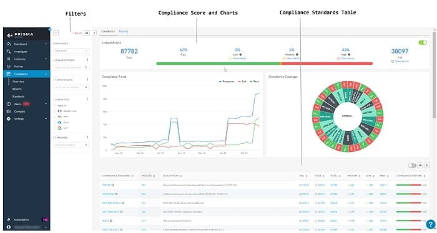Click the Cloud Region three-dot options icon
This screenshot has height=233, width=437.
[x=87, y=80]
